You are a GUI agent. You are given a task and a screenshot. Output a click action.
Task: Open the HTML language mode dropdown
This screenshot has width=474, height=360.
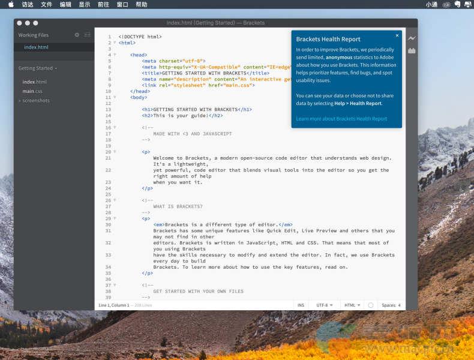pos(352,305)
